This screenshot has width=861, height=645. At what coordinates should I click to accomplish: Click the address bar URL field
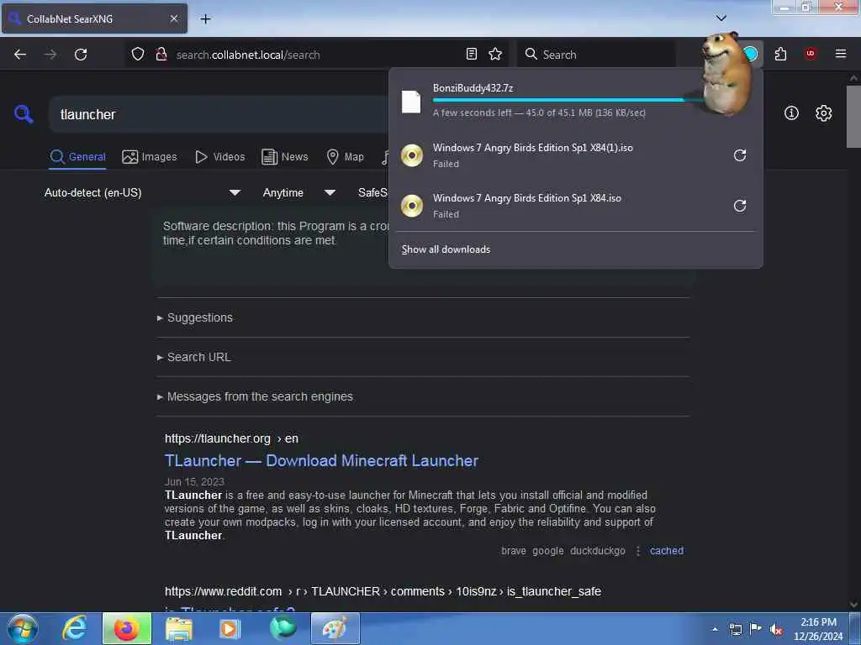click(316, 55)
